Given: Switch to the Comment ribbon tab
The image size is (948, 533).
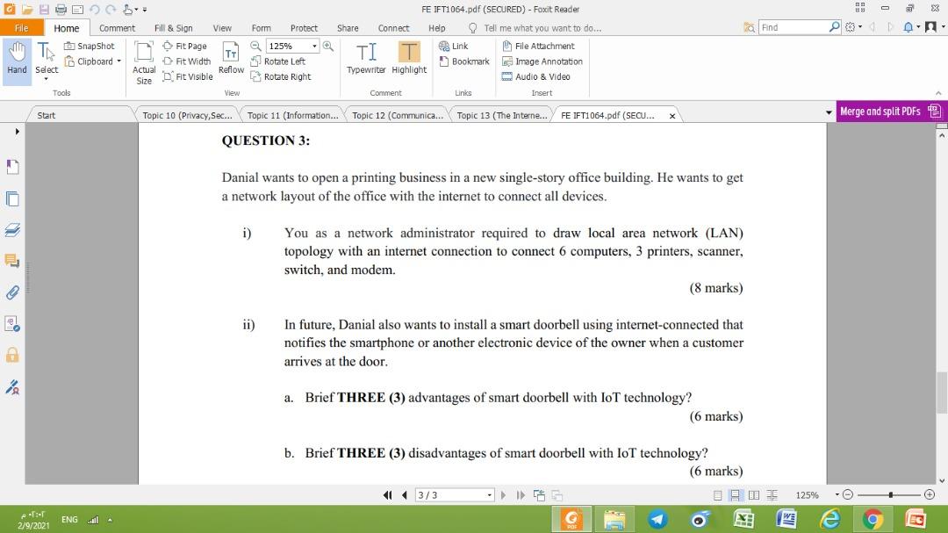Looking at the screenshot, I should [x=117, y=27].
